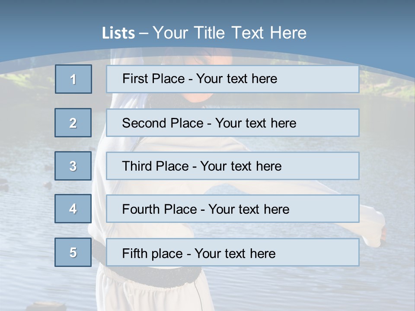Screen dimensions: 415x311
Task: Click the Third Place text box
Action: tap(233, 166)
